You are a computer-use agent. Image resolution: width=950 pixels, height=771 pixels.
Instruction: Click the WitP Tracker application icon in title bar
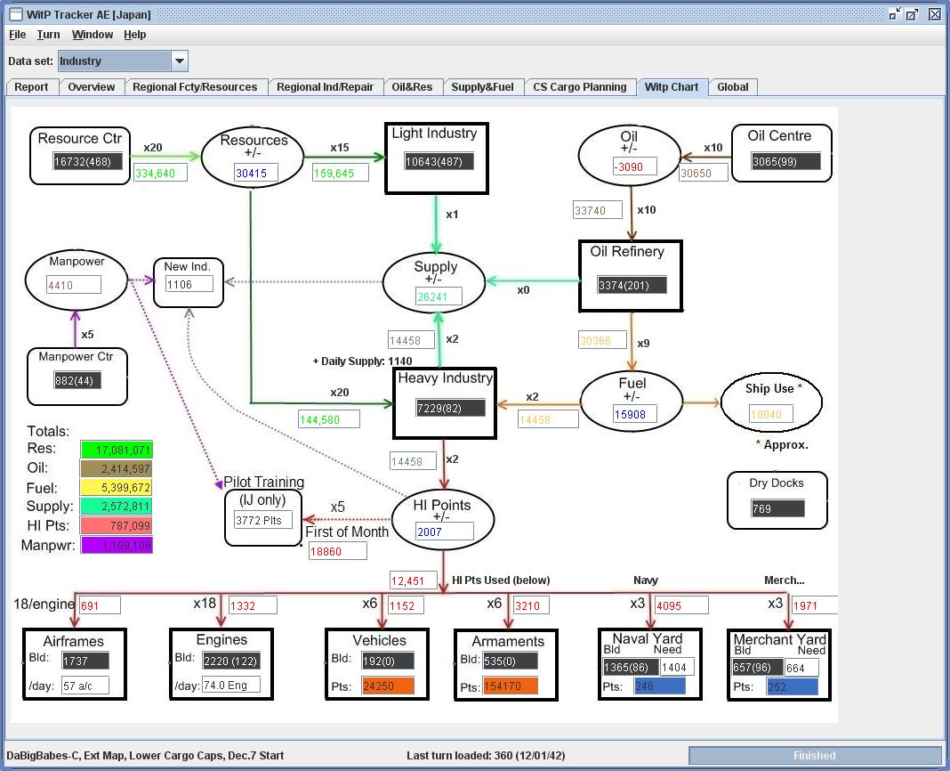pos(16,14)
